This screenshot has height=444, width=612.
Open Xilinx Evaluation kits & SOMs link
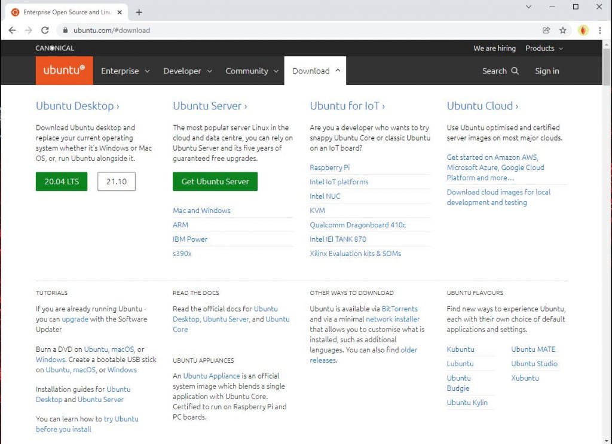click(x=356, y=254)
